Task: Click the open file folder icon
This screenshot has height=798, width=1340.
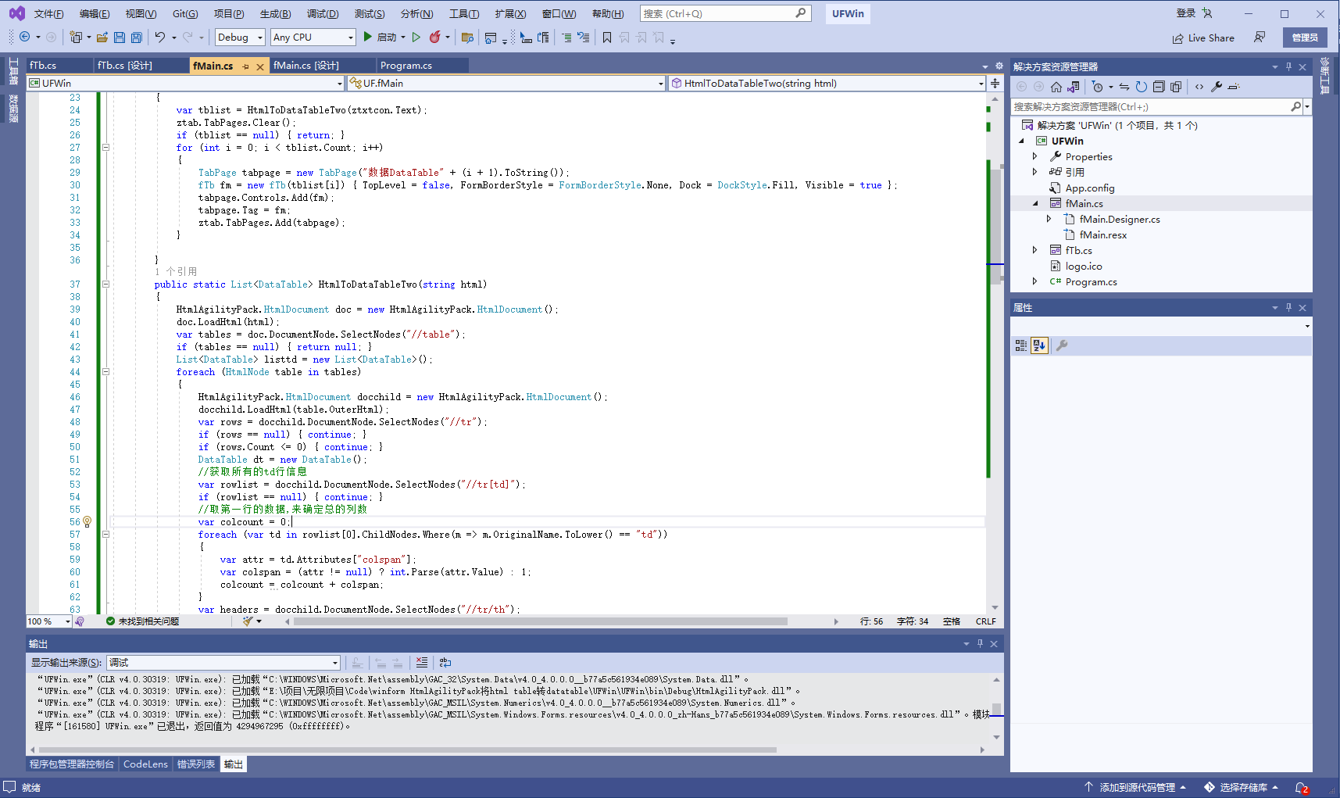Action: [x=102, y=37]
